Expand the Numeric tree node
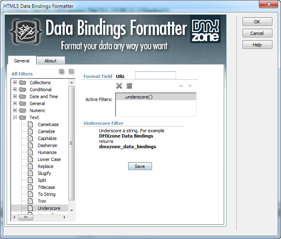Viewport: 281px width, 239px height. 15,110
